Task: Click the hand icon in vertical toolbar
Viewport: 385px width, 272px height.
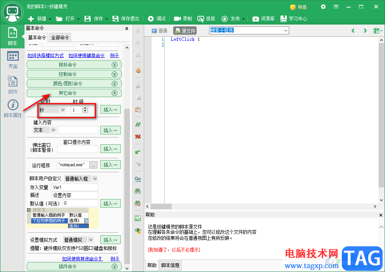Action: click(138, 70)
